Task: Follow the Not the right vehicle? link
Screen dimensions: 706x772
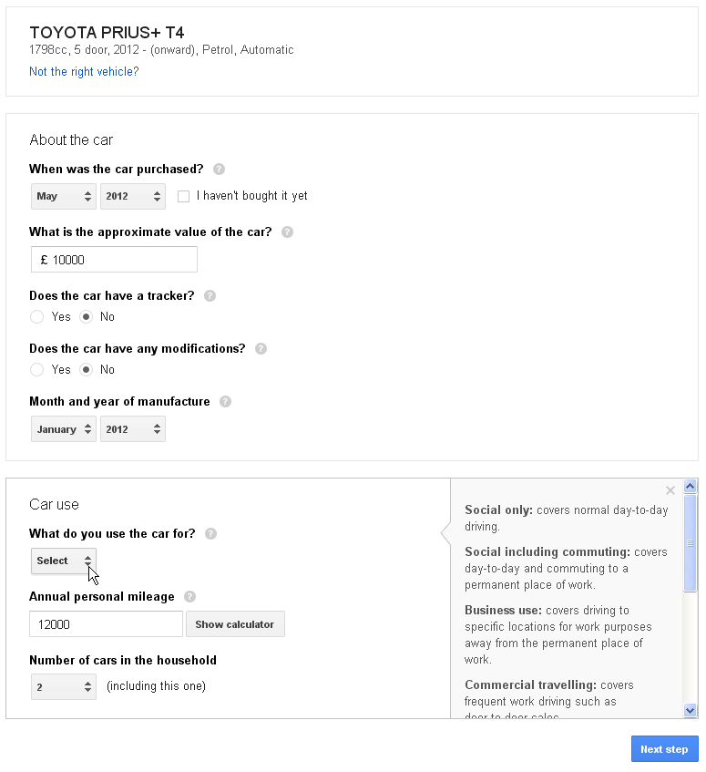Action: click(84, 72)
